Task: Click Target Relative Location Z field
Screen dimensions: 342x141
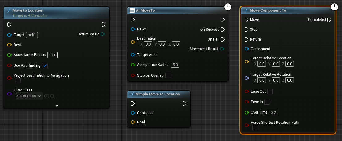Action: (290, 64)
